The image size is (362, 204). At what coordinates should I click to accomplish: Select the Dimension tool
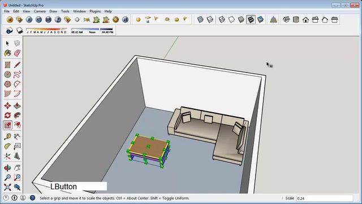click(x=17, y=137)
